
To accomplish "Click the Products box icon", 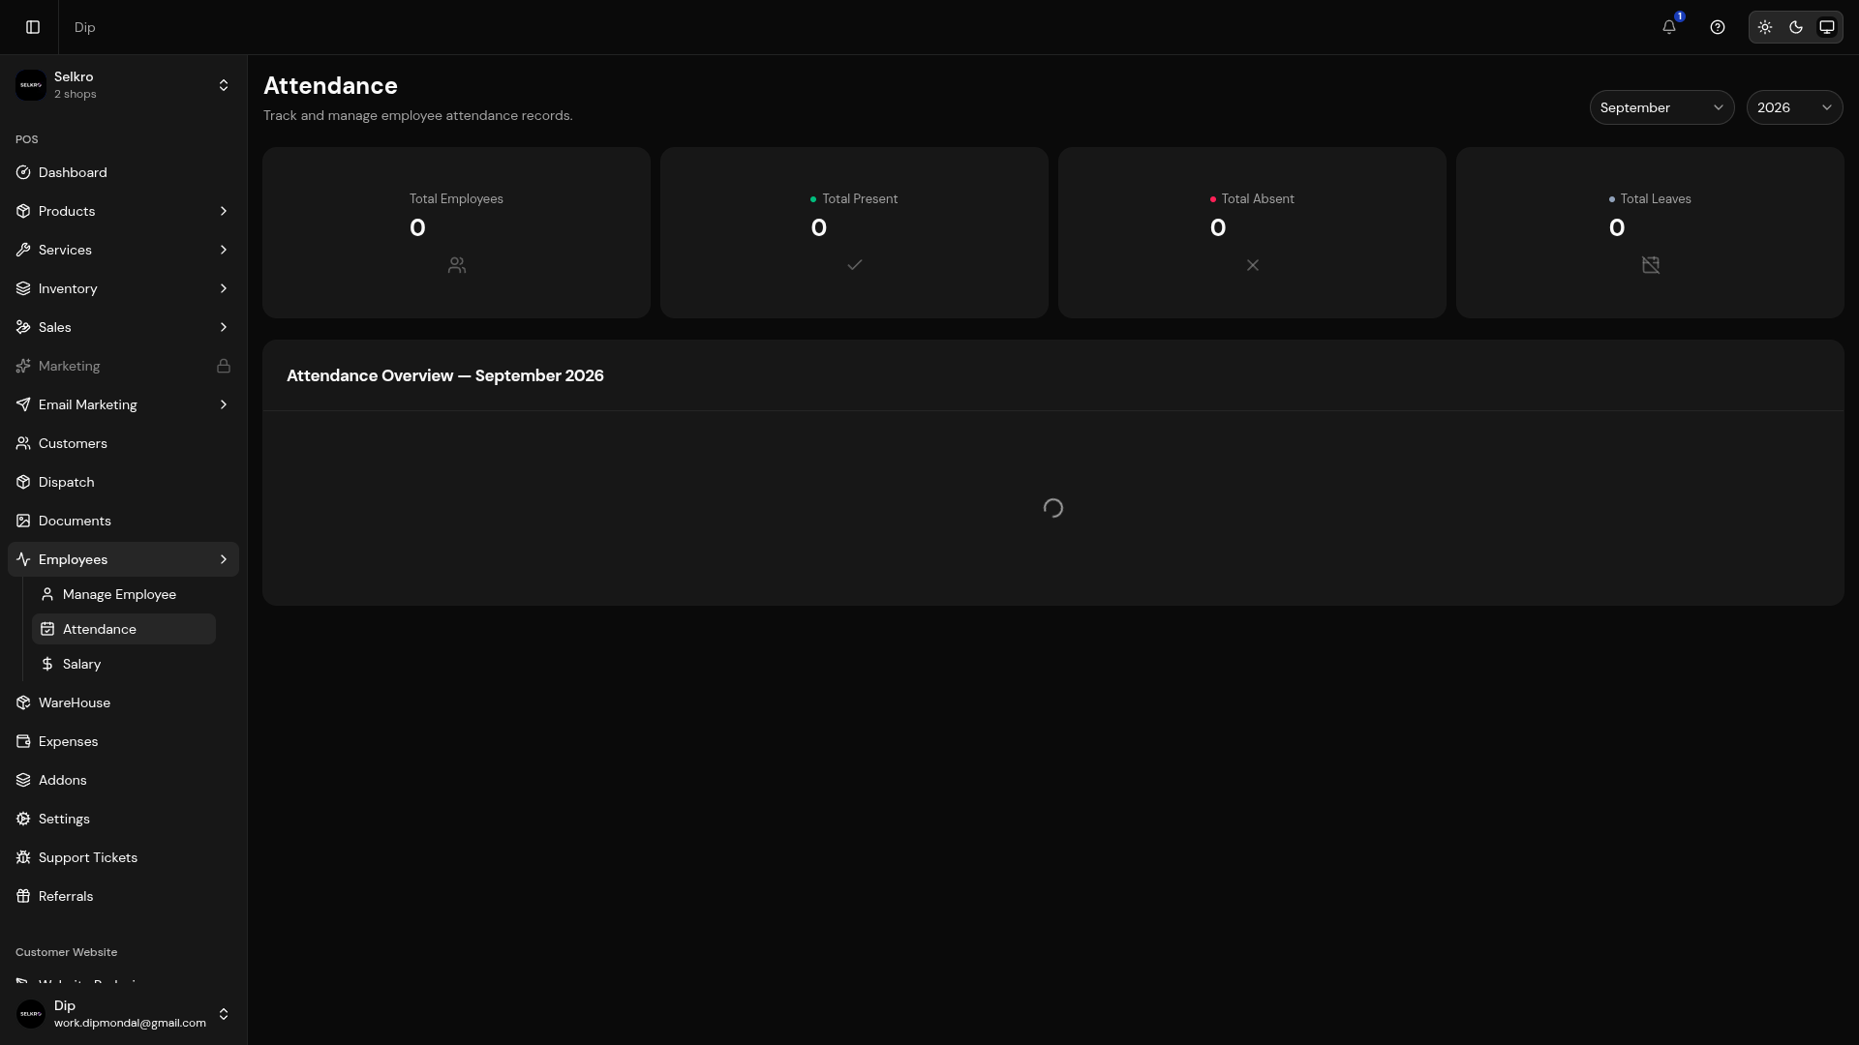I will (x=23, y=211).
